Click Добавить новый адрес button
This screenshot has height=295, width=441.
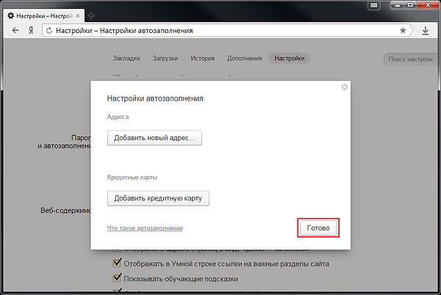coord(154,138)
